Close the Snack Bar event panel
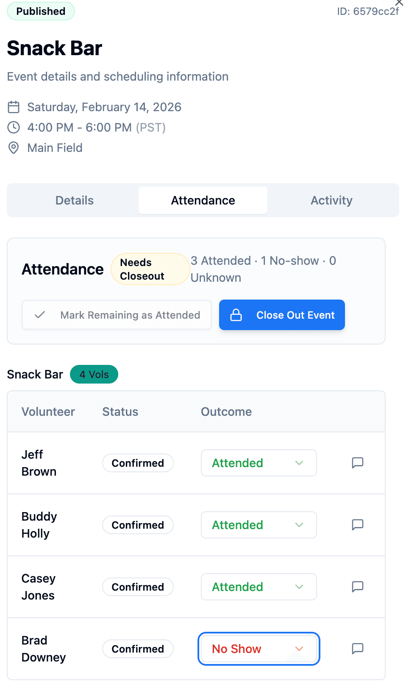 [x=399, y=3]
